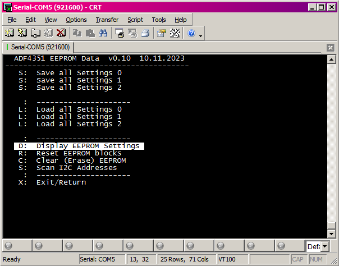Open the Options menu
Viewport: 339px width, 266px height.
tap(76, 20)
